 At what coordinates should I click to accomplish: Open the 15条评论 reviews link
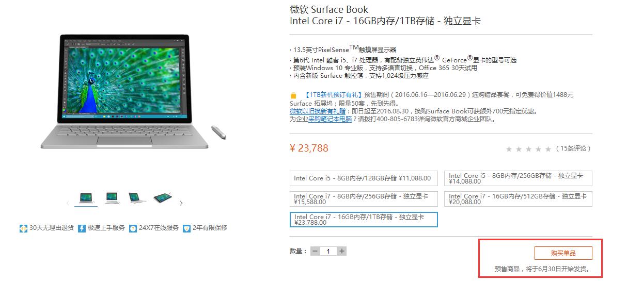click(573, 148)
